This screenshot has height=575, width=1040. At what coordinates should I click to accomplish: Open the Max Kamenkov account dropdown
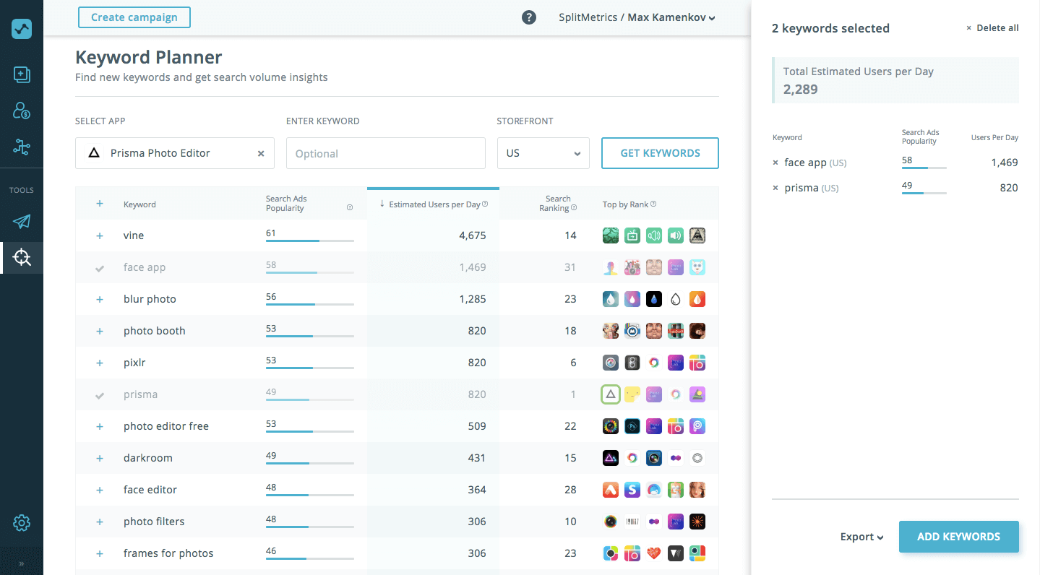671,17
